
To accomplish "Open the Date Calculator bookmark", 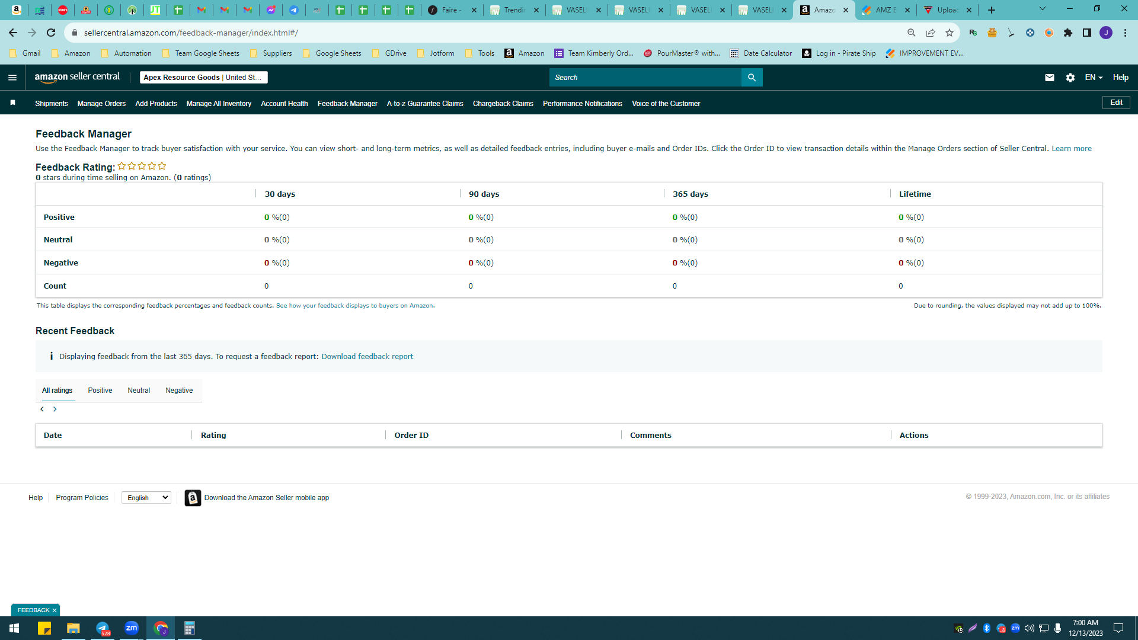I will click(761, 53).
